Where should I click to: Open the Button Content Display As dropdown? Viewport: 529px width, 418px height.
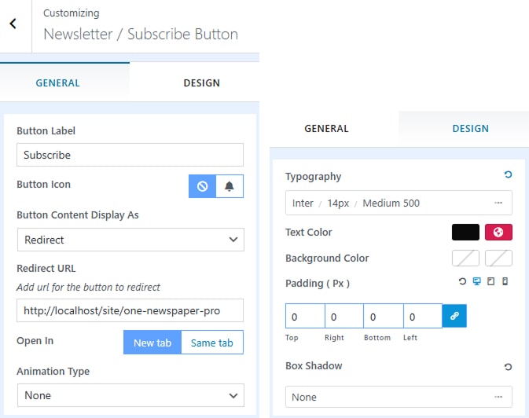tap(130, 240)
